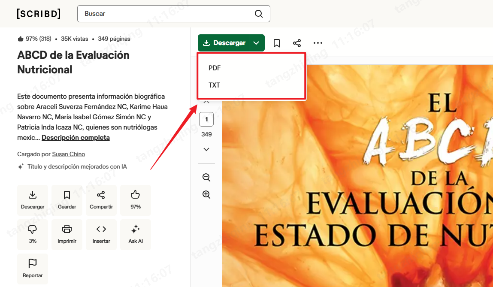Click the 97% (318) rating text
This screenshot has height=287, width=493.
(38, 39)
